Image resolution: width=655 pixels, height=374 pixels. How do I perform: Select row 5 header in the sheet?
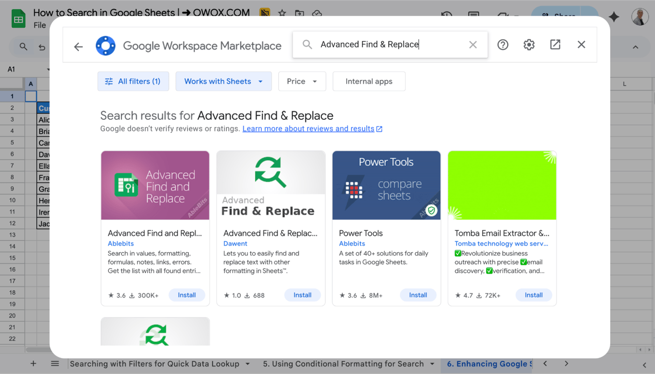pyautogui.click(x=12, y=142)
